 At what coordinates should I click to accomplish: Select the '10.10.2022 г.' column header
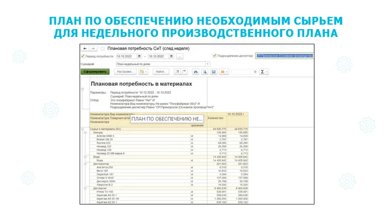236,114
